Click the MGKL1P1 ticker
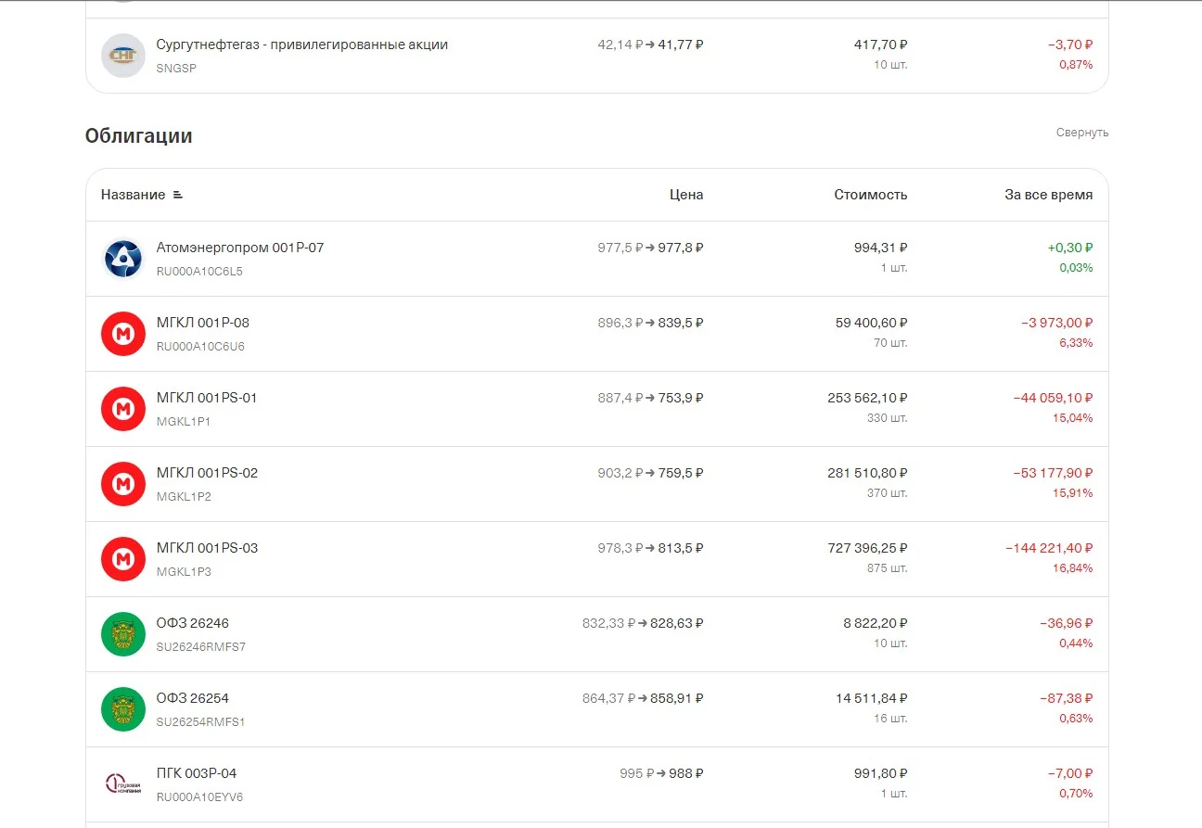This screenshot has height=828, width=1202. [184, 422]
